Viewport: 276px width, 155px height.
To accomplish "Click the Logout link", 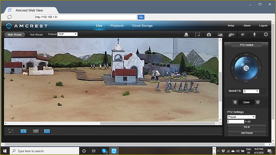I will [x=263, y=26].
